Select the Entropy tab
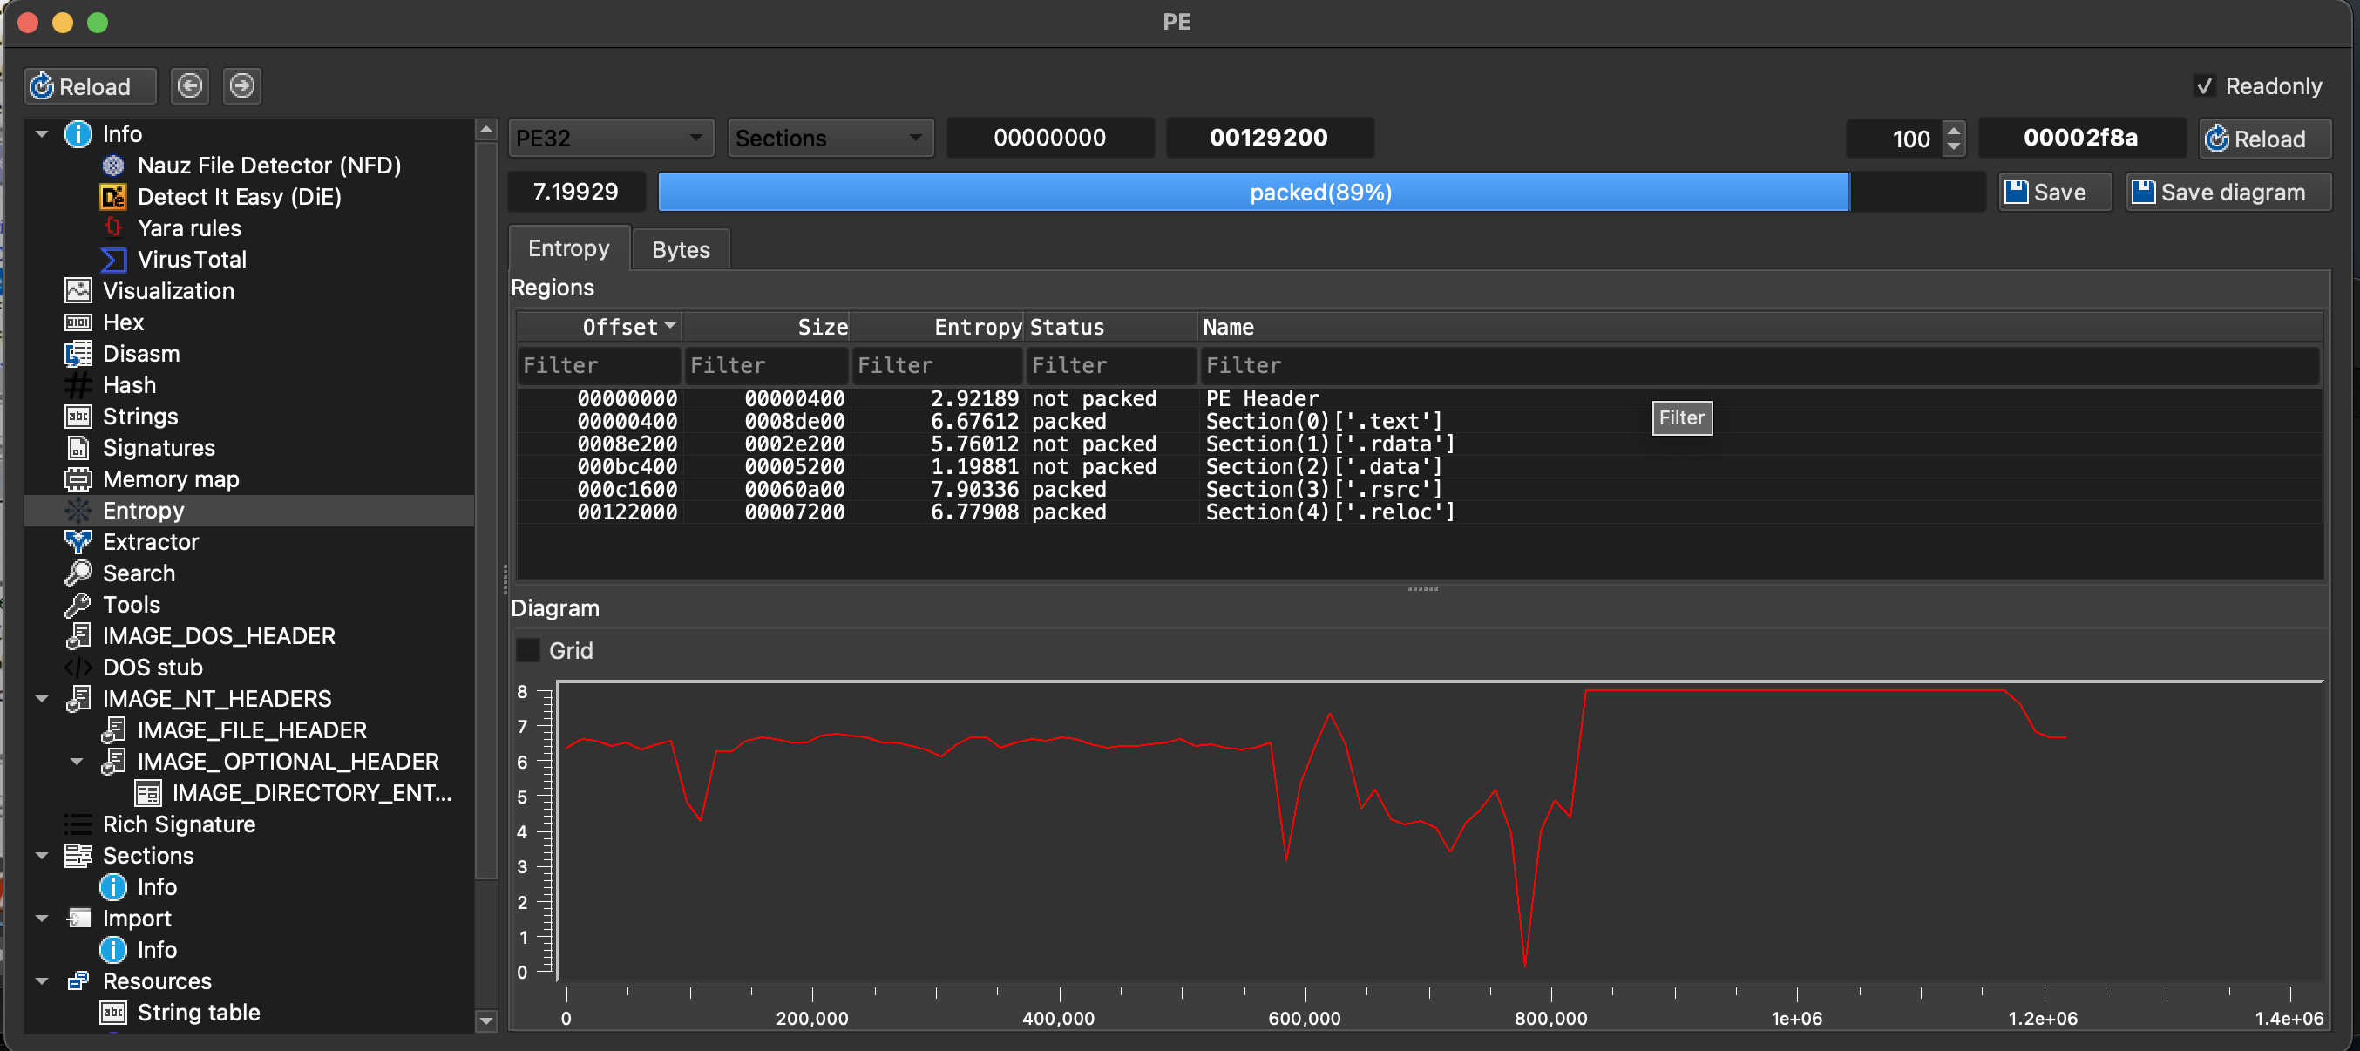The width and height of the screenshot is (2360, 1051). pyautogui.click(x=569, y=248)
